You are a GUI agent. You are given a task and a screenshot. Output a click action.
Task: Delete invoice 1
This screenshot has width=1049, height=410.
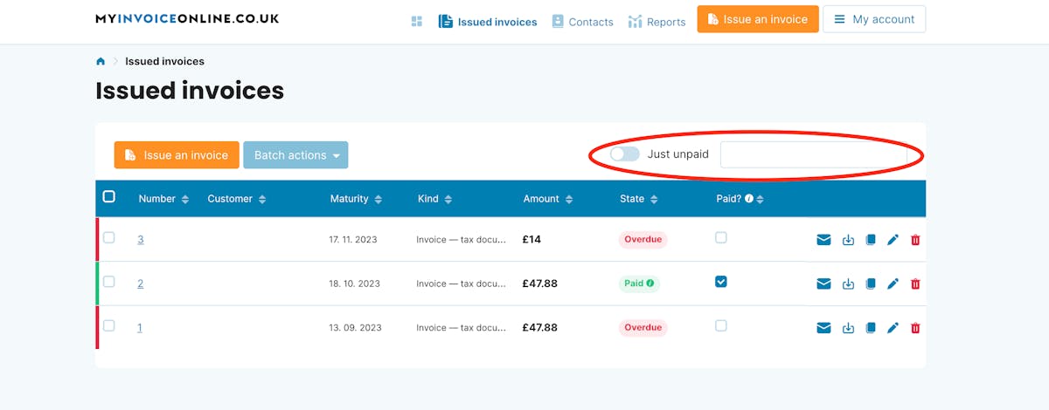pyautogui.click(x=915, y=328)
